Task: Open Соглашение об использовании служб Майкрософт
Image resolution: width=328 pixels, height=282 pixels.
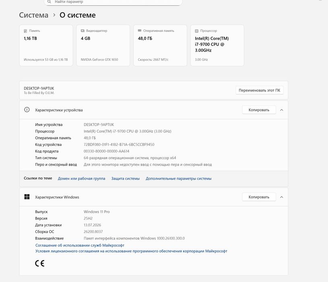Action: point(80,245)
